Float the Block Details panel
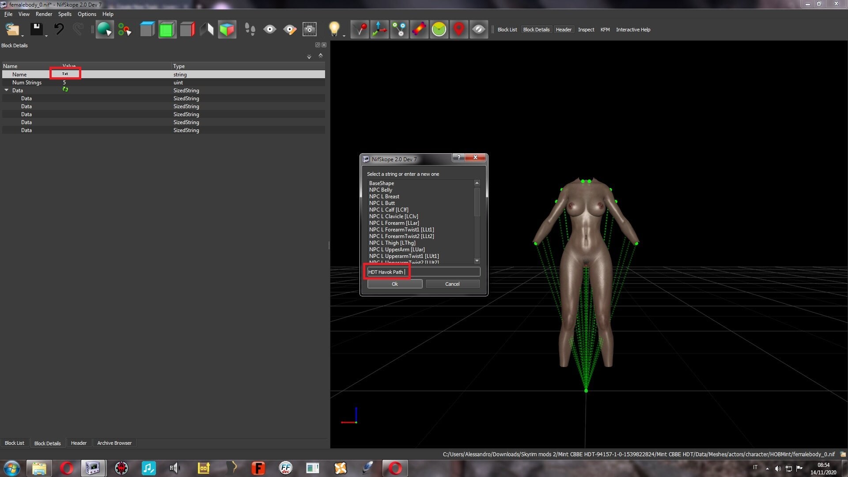Image resolution: width=848 pixels, height=477 pixels. [318, 45]
